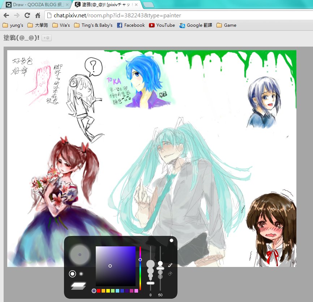Click the white dot at tool panel corner
The width and height of the screenshot is (313, 302).
coord(171,240)
